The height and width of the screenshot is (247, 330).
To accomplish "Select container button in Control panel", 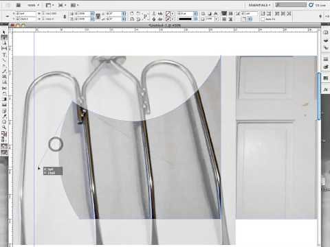I will (x=154, y=14).
